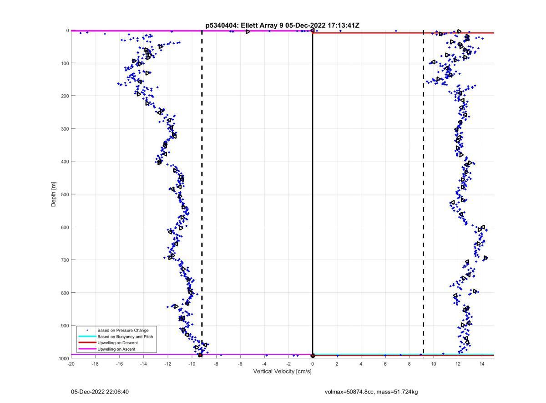This screenshot has width=546, height=403.
Task: Click depth axis tick label "800"
Action: pyautogui.click(x=64, y=293)
